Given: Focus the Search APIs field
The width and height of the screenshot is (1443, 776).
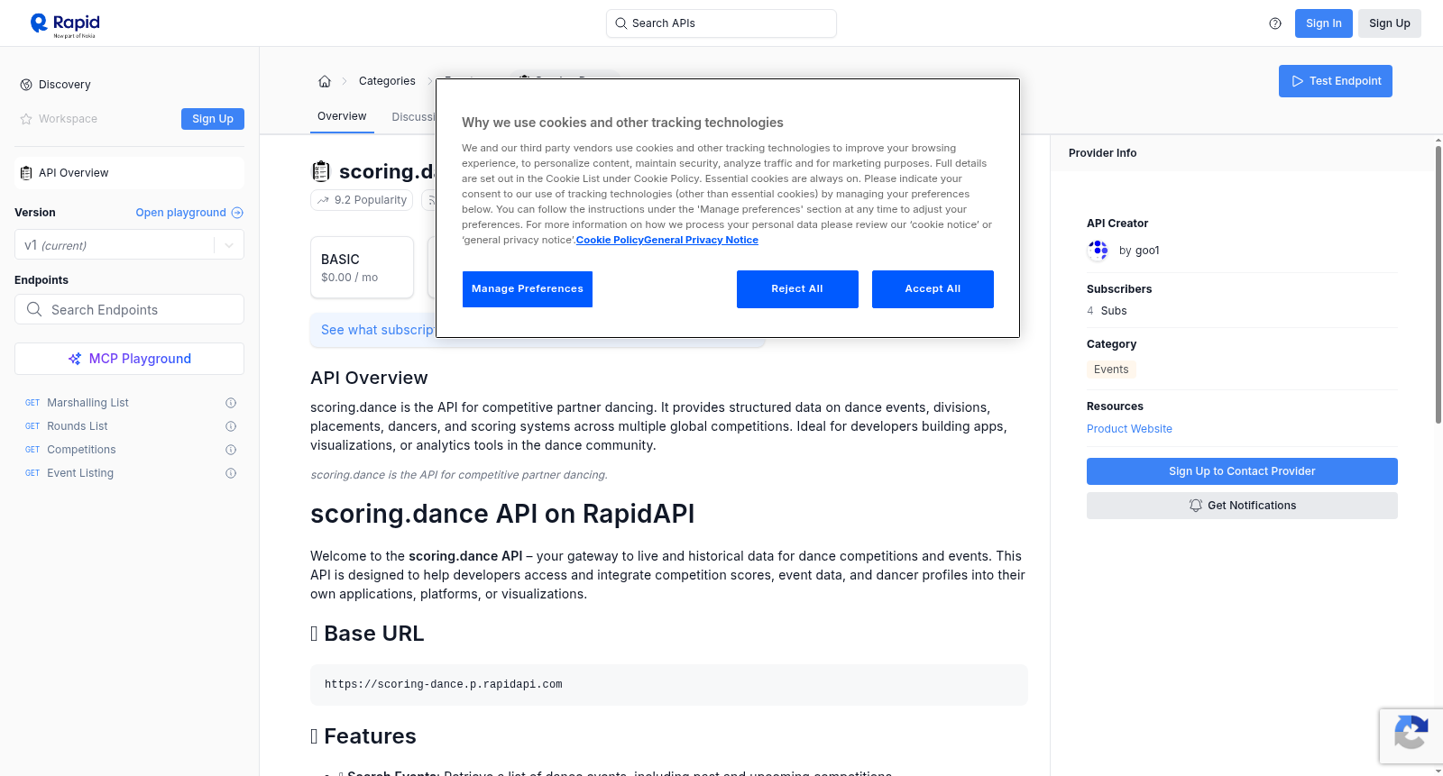Looking at the screenshot, I should click(721, 23).
